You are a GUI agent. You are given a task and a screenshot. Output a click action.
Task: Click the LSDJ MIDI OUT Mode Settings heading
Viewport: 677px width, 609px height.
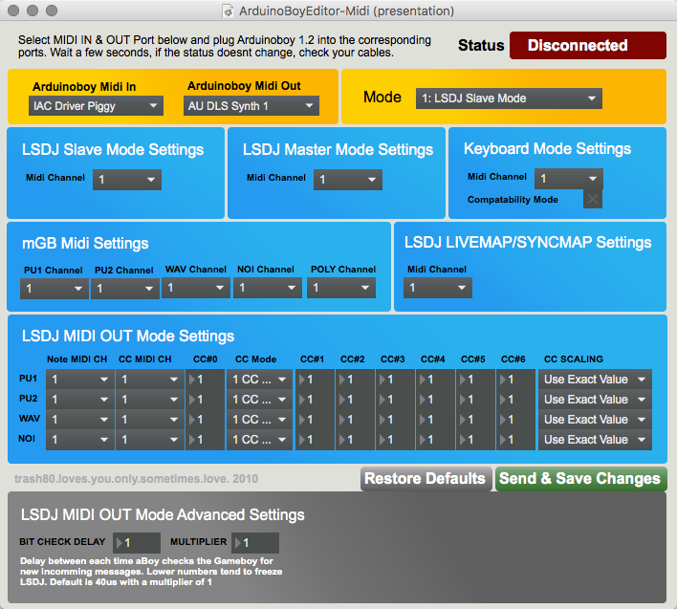(x=128, y=337)
